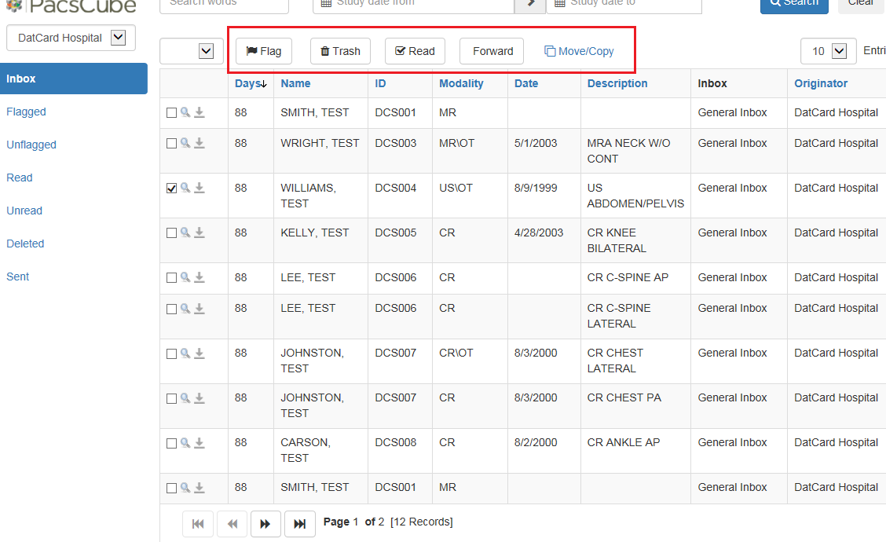Filter sidebar to Read studies

pos(19,178)
